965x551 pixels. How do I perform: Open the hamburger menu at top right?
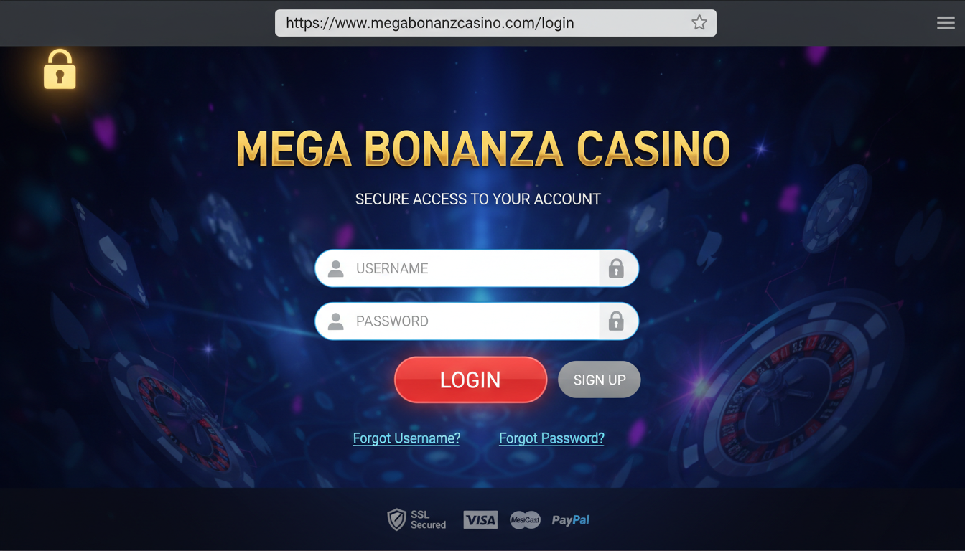(946, 23)
